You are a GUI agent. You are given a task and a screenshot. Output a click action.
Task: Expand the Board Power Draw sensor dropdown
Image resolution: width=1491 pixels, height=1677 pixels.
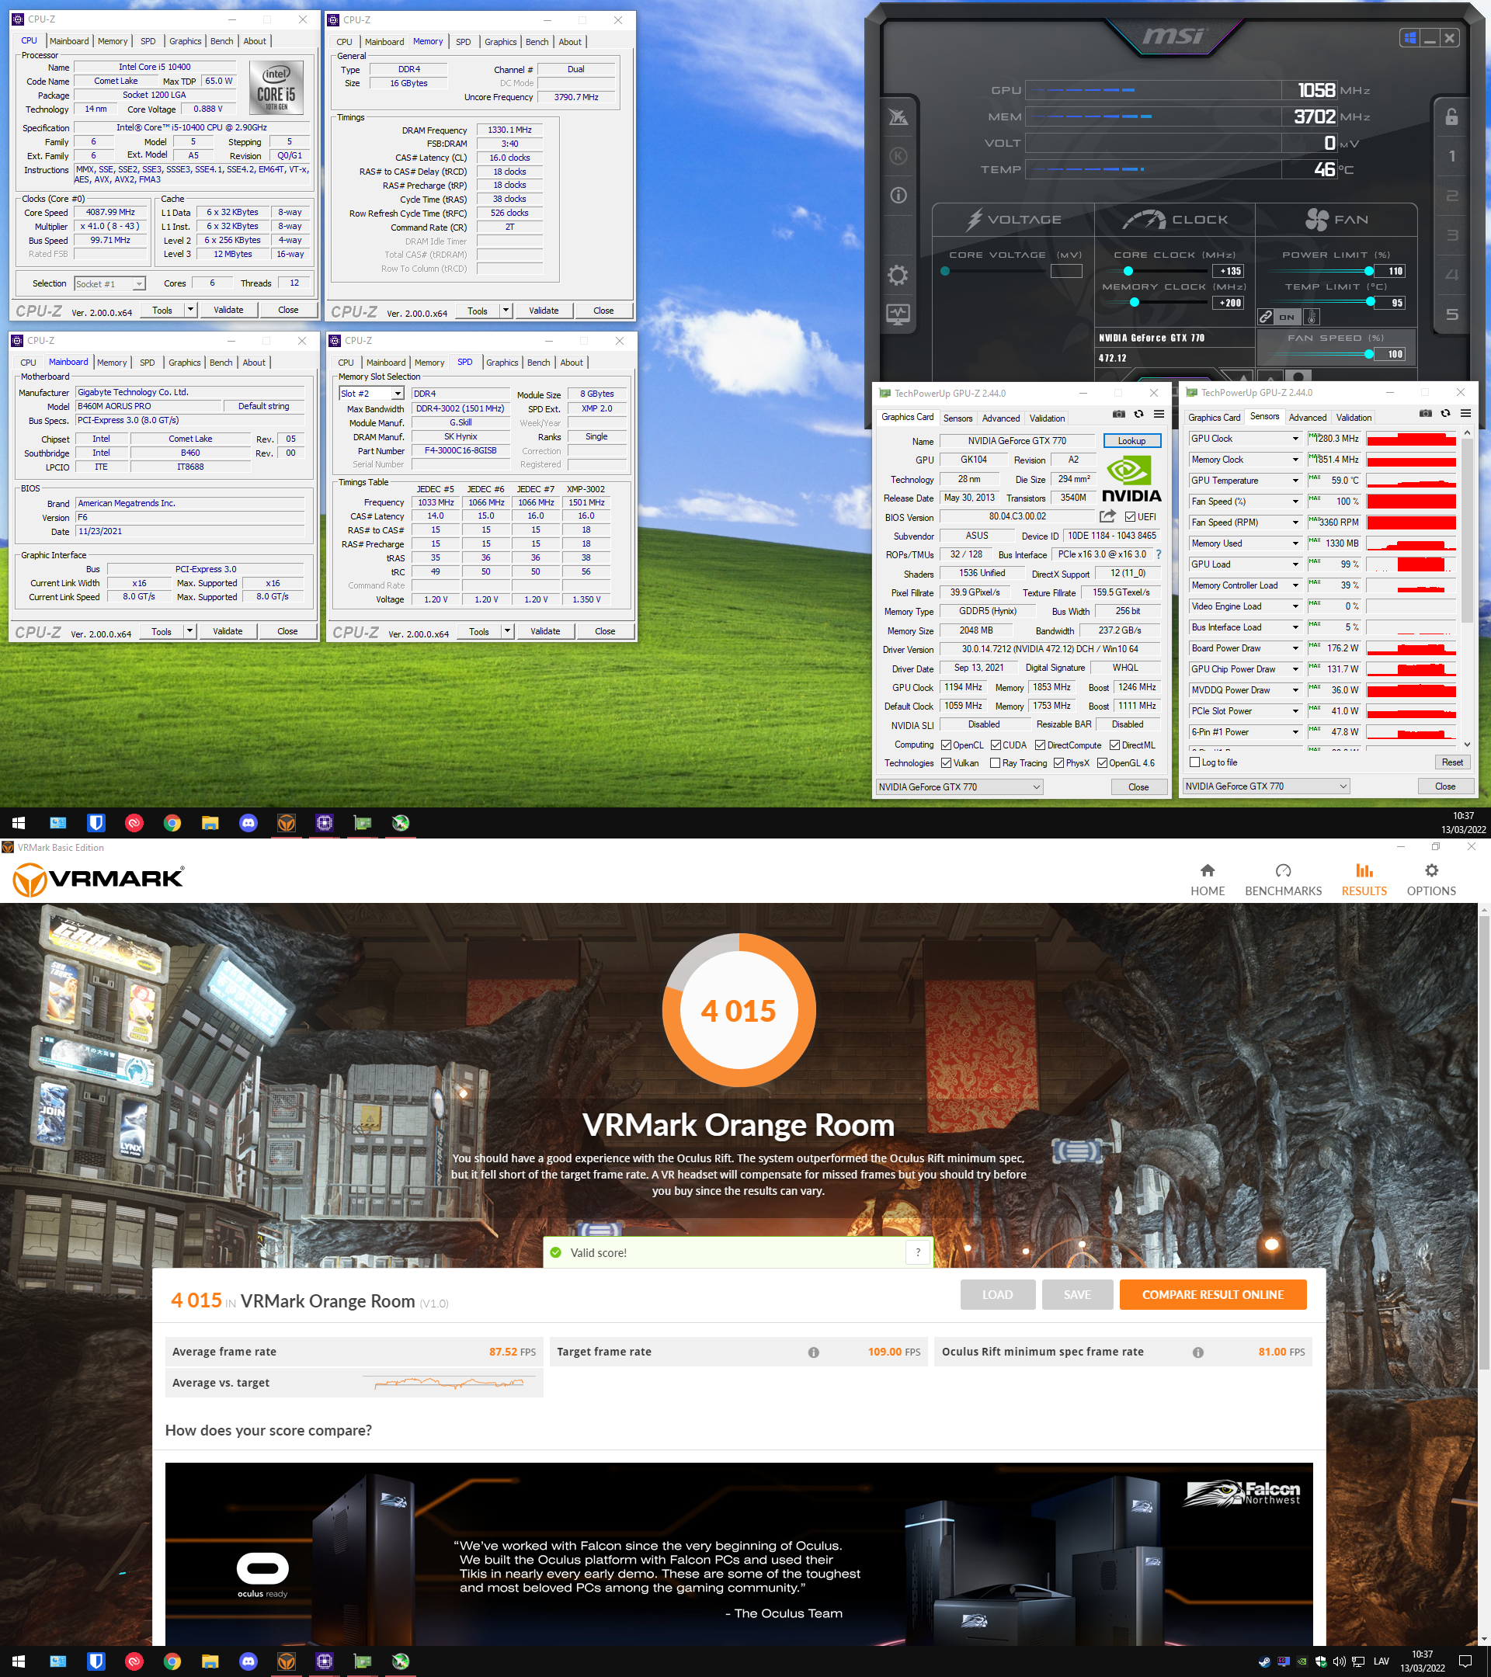click(x=1296, y=648)
